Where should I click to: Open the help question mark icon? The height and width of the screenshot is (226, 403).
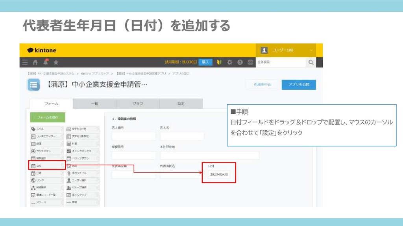pyautogui.click(x=240, y=62)
